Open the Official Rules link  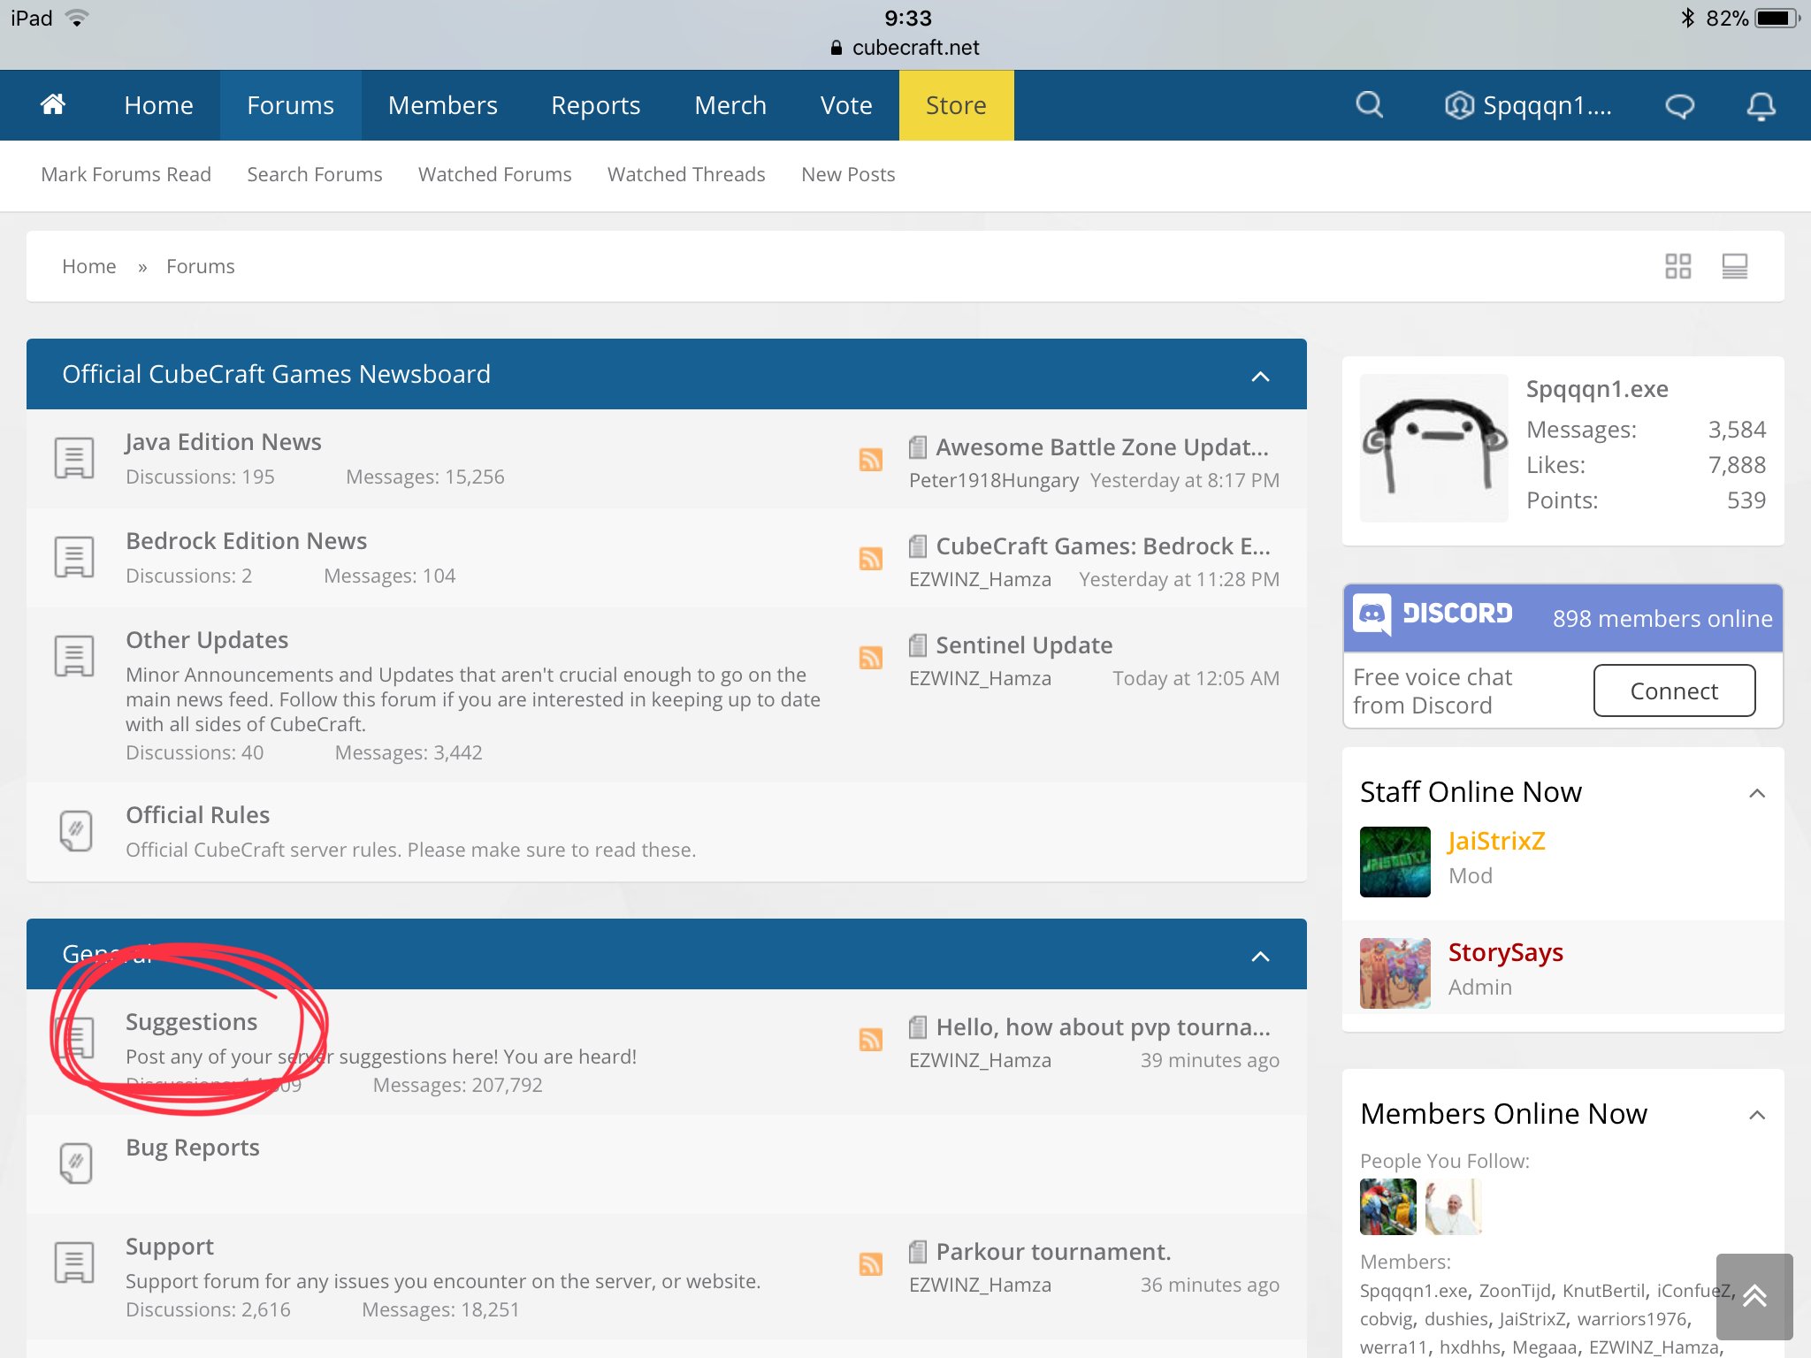tap(197, 814)
